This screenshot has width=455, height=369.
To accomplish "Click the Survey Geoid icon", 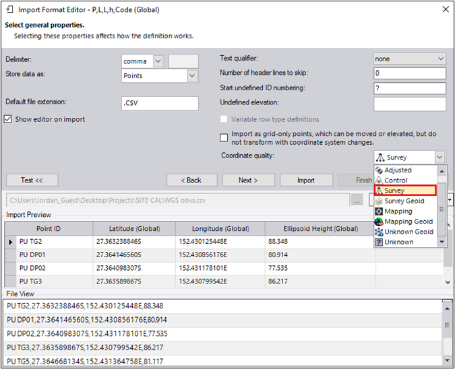I will pos(379,201).
